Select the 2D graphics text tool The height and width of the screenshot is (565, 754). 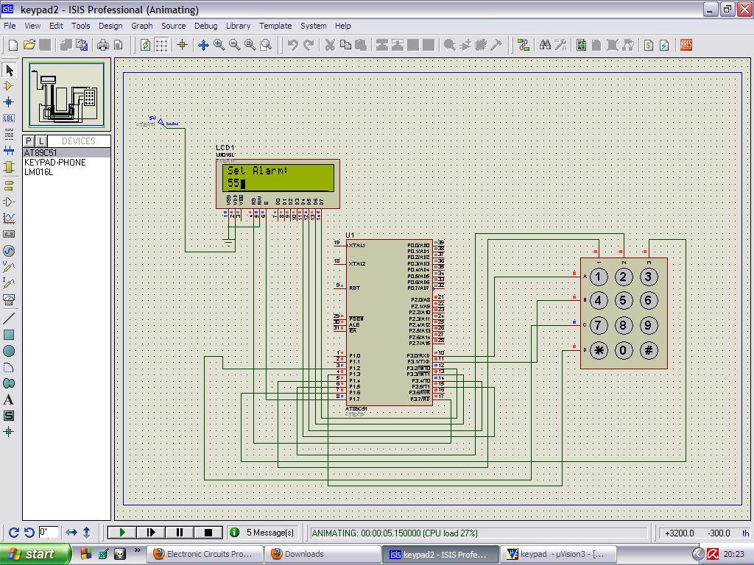point(9,399)
